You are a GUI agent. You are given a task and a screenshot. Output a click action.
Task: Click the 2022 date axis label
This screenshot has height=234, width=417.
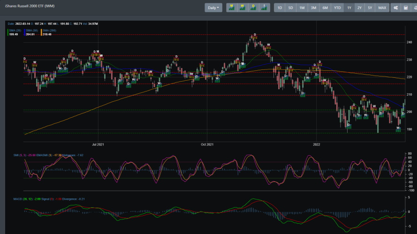317,144
